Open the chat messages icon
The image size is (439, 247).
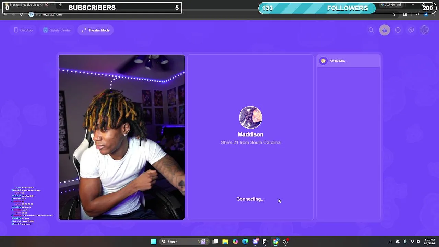click(411, 30)
